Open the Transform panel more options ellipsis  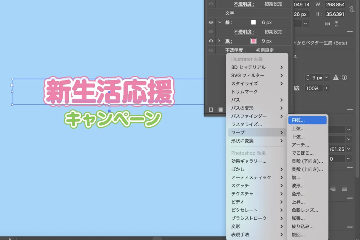[x=349, y=32]
